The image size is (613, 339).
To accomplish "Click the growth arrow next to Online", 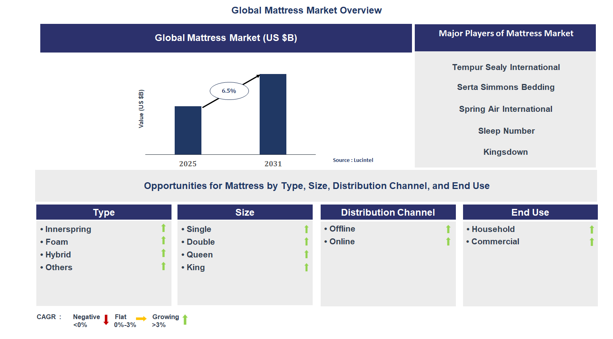I will [x=448, y=241].
